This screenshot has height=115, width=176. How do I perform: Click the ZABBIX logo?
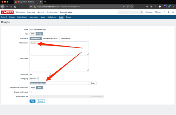pos(7,12)
